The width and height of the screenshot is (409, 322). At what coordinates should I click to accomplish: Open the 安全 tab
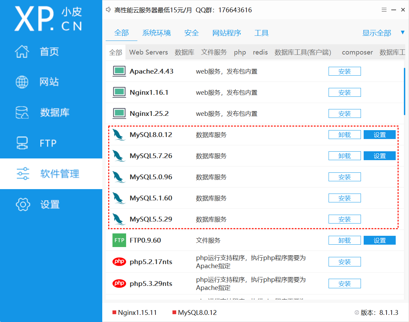tap(192, 33)
